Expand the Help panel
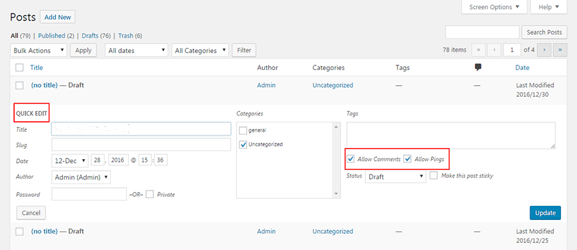Viewport: 577px width, 250px height. coord(549,7)
